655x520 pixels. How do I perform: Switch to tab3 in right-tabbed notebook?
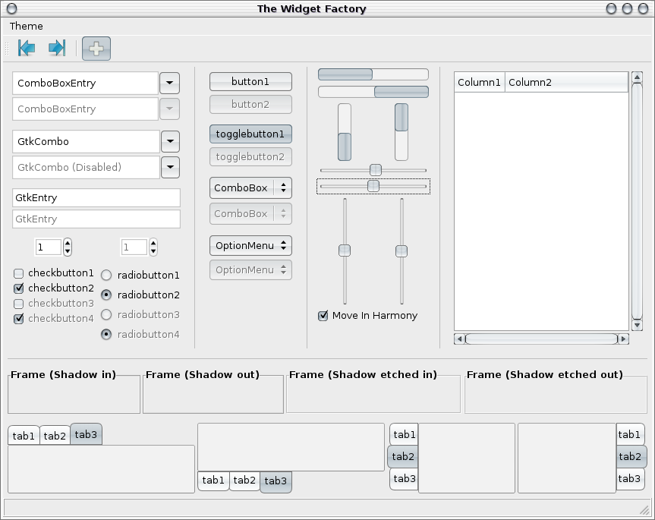(x=630, y=479)
